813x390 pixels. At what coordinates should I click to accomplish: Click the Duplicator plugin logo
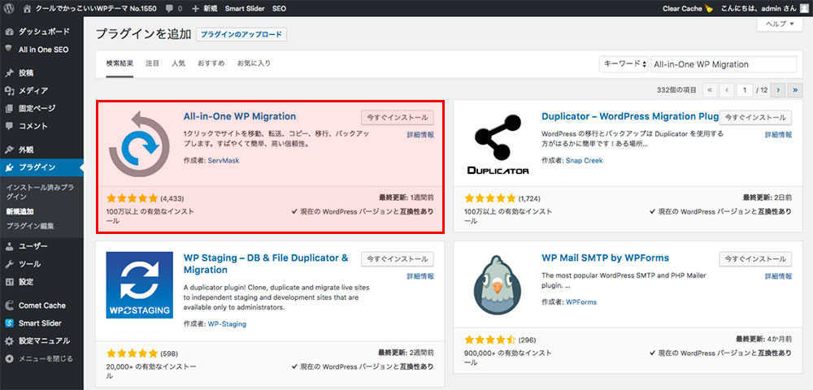tap(498, 144)
